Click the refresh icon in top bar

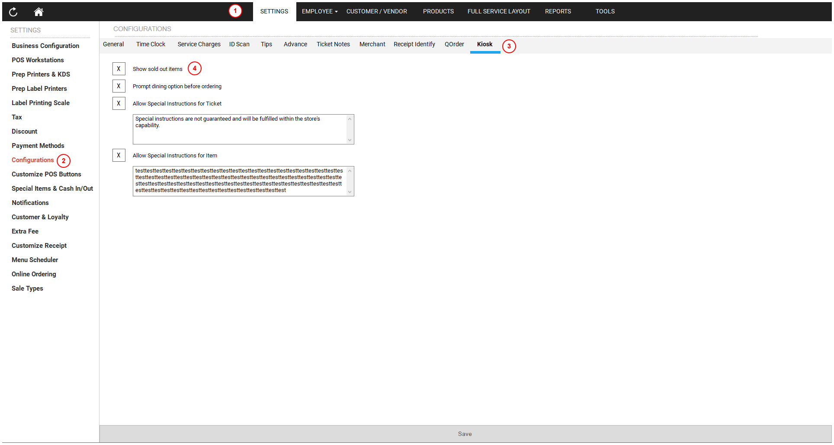pyautogui.click(x=13, y=12)
